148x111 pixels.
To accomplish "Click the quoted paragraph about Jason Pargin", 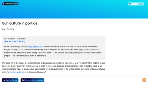I will pos(53,51).
